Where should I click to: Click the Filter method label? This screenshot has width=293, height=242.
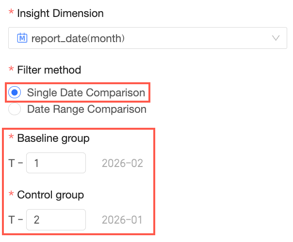[49, 70]
